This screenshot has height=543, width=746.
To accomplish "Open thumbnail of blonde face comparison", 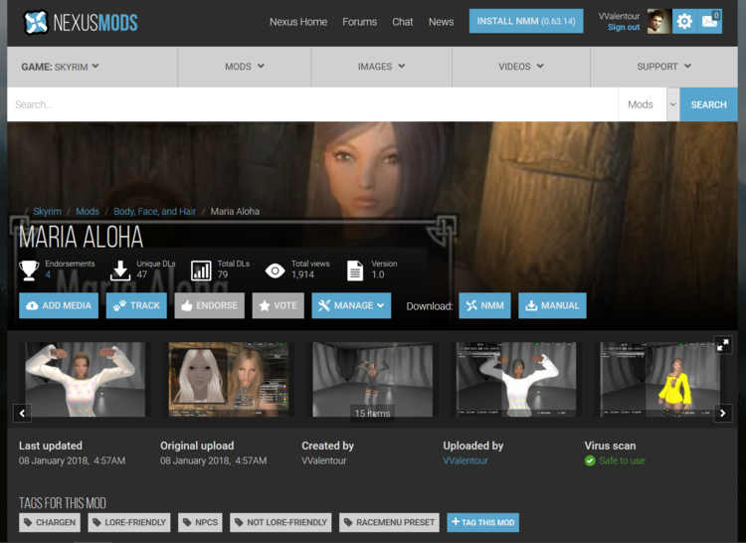I will (x=229, y=380).
